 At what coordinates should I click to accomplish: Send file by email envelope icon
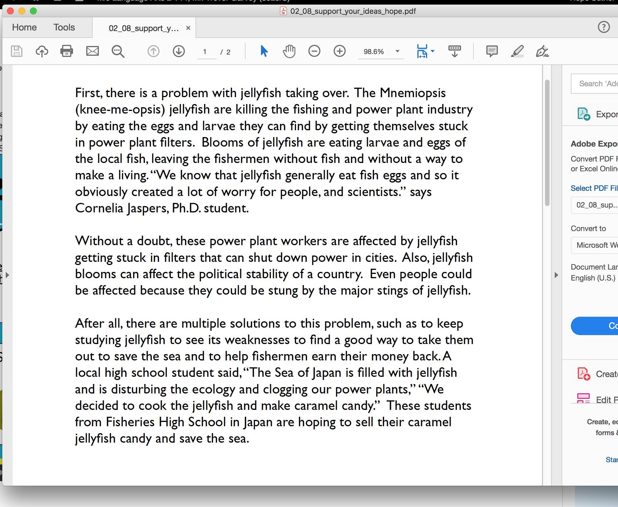pos(92,51)
